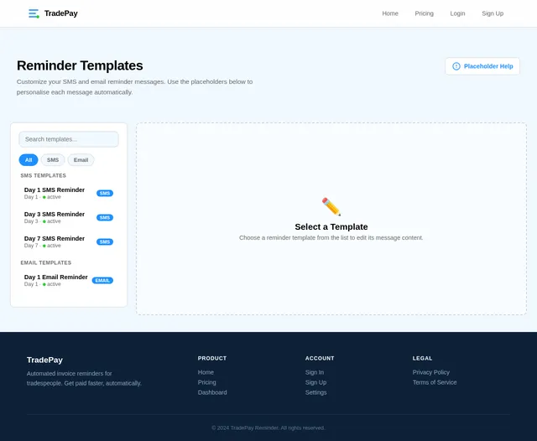
Task: Open the Terms of Service link
Action: (x=435, y=382)
